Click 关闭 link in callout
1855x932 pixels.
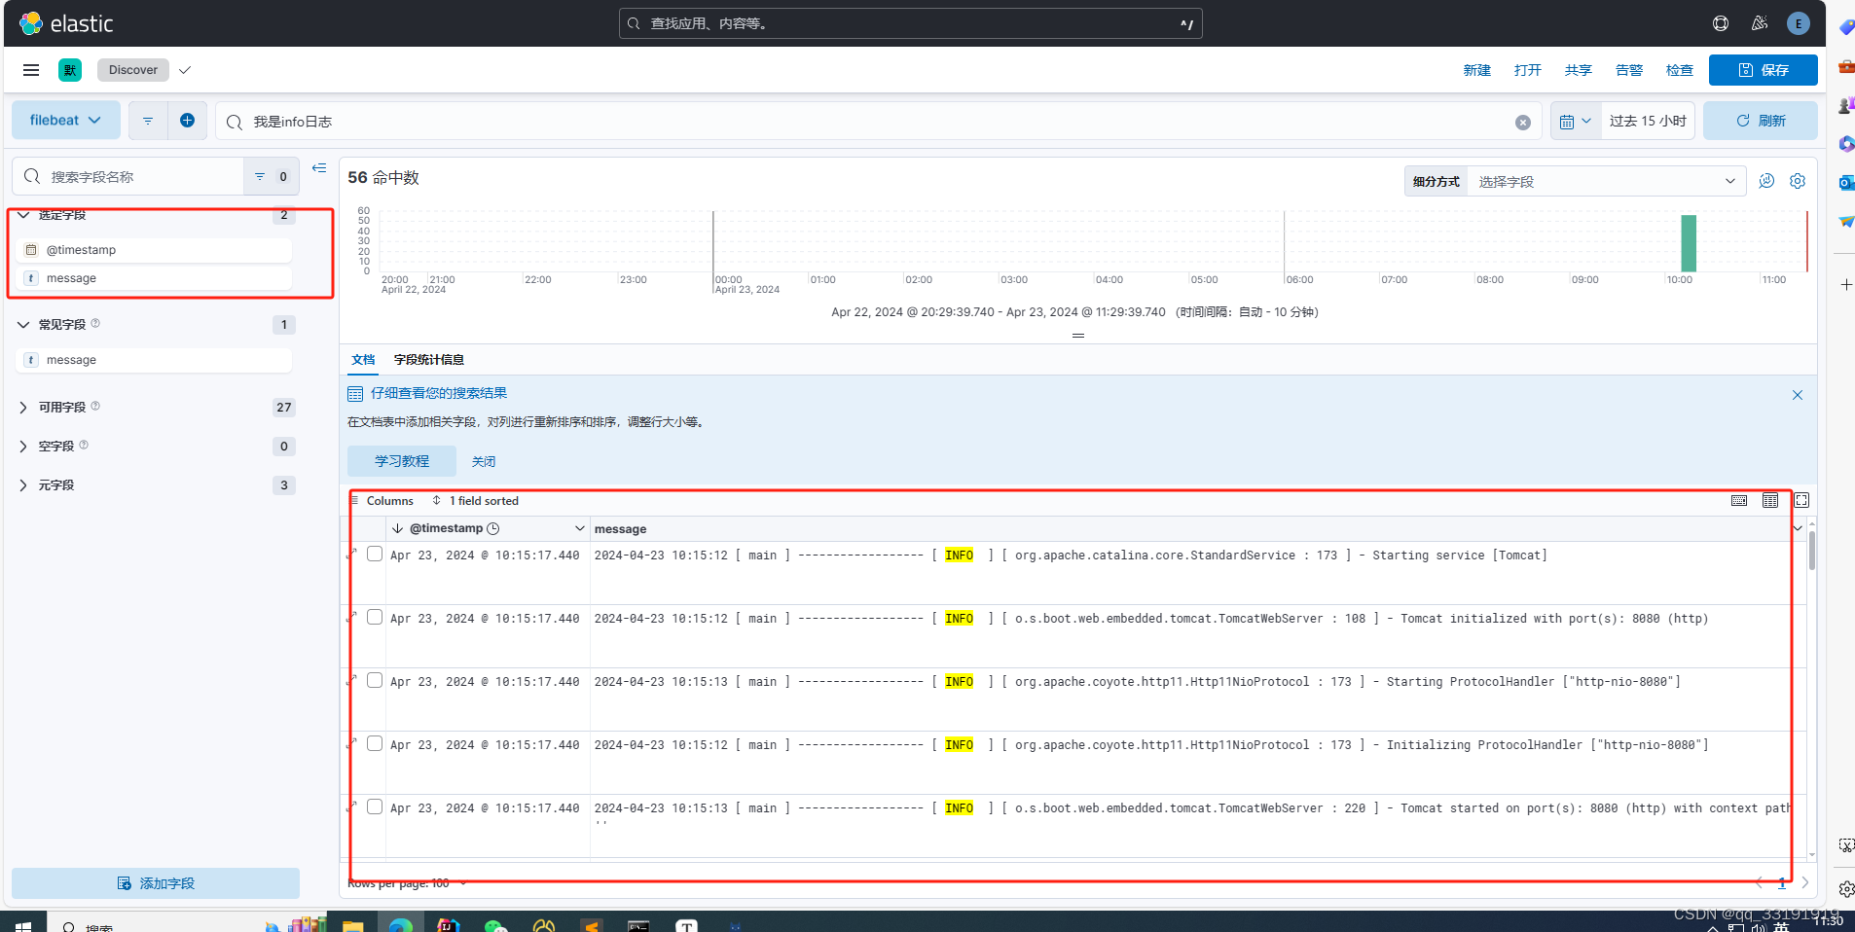484,461
